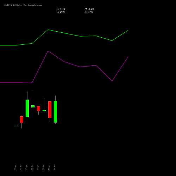Click the first peak of the purple line

[48, 51]
